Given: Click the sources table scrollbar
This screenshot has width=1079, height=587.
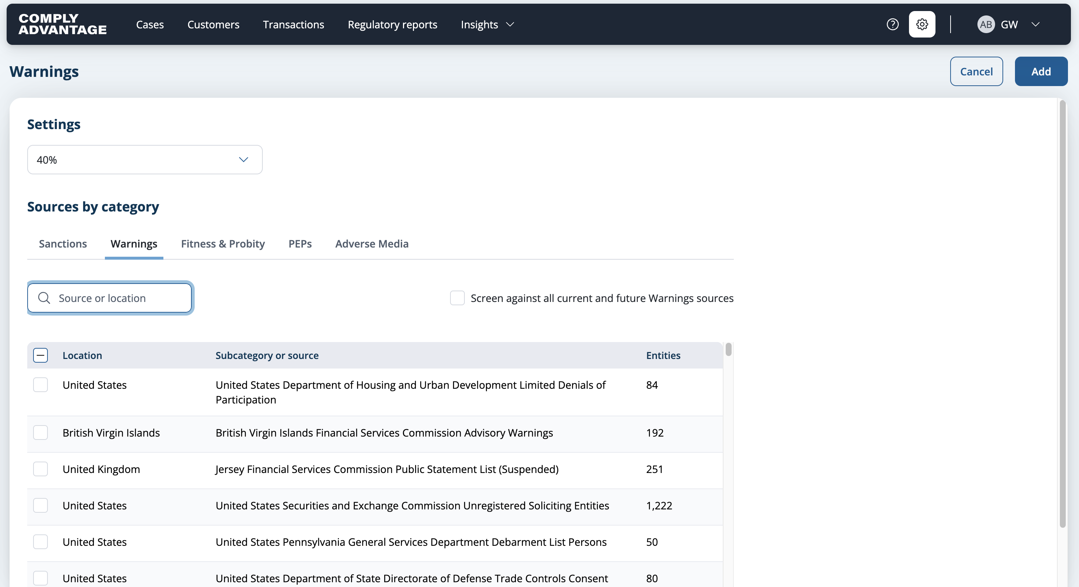Looking at the screenshot, I should tap(728, 349).
